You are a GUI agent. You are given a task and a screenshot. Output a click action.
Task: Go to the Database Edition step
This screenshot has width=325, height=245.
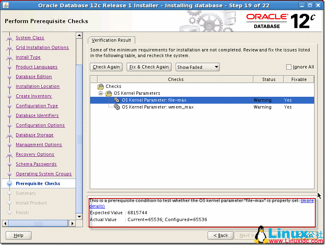[x=34, y=77]
